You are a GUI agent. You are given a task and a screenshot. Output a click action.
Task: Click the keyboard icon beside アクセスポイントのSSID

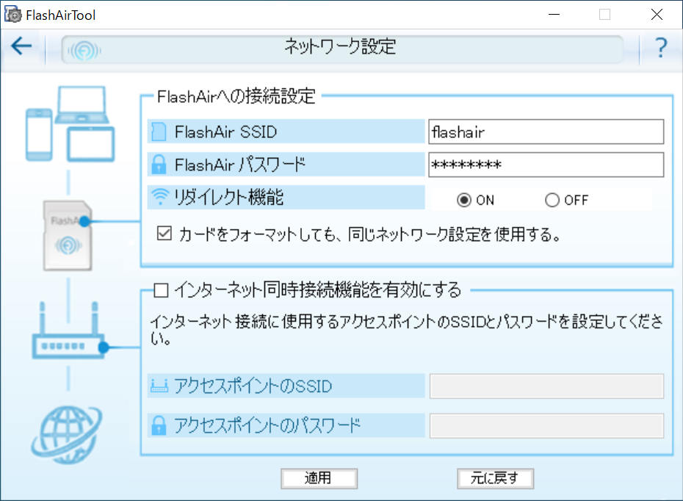click(x=160, y=386)
